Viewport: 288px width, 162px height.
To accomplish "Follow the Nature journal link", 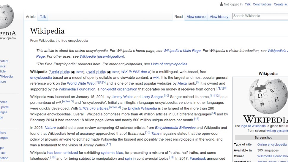I will (50, 128).
